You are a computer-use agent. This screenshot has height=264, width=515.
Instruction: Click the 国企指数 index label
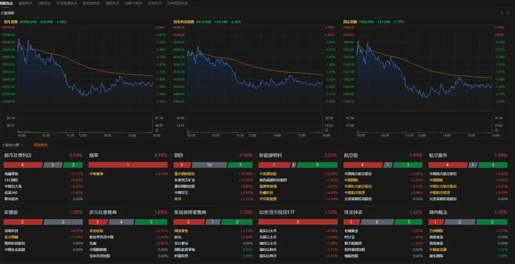pyautogui.click(x=350, y=22)
